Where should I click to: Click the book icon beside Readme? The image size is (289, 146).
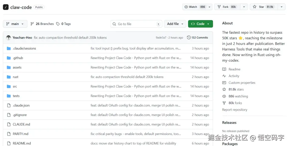pos(224,69)
